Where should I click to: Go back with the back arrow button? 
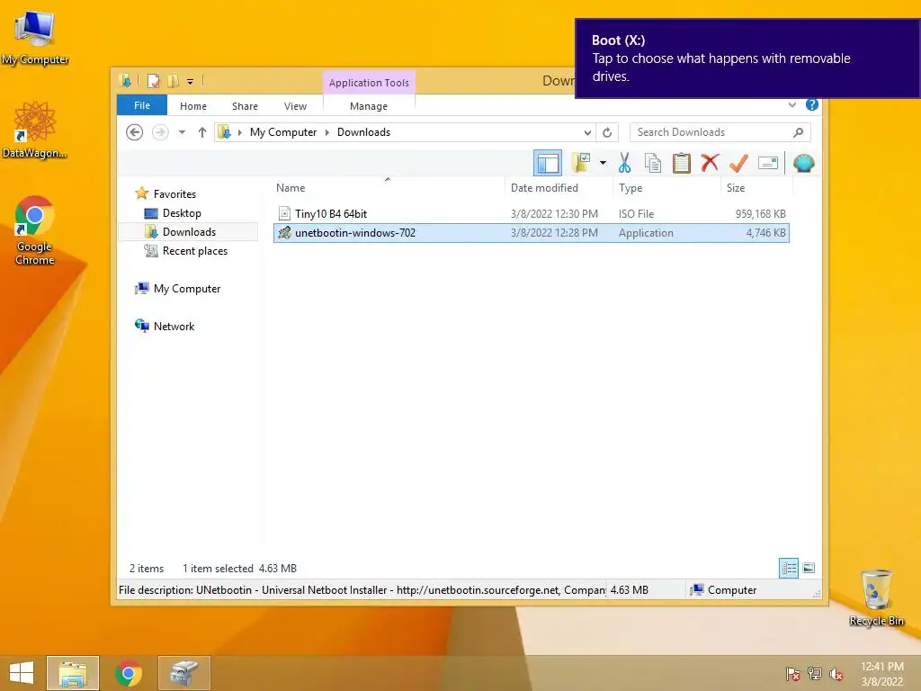135,132
